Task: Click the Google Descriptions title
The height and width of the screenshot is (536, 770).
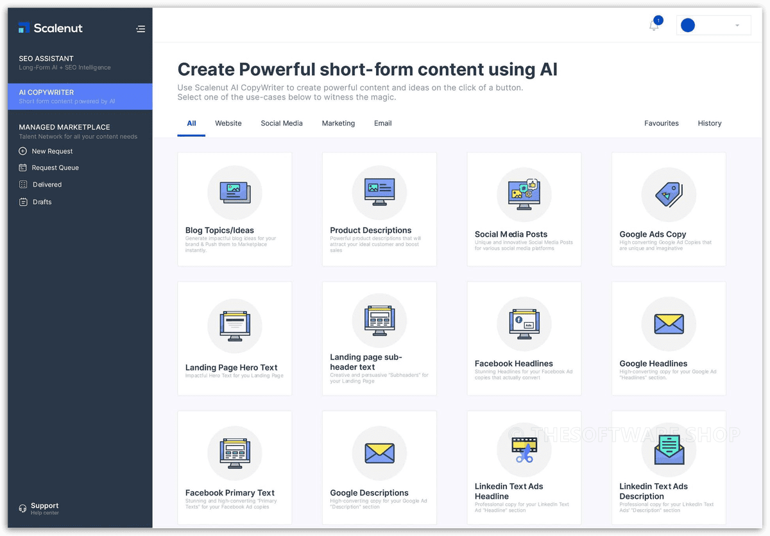Action: click(370, 493)
